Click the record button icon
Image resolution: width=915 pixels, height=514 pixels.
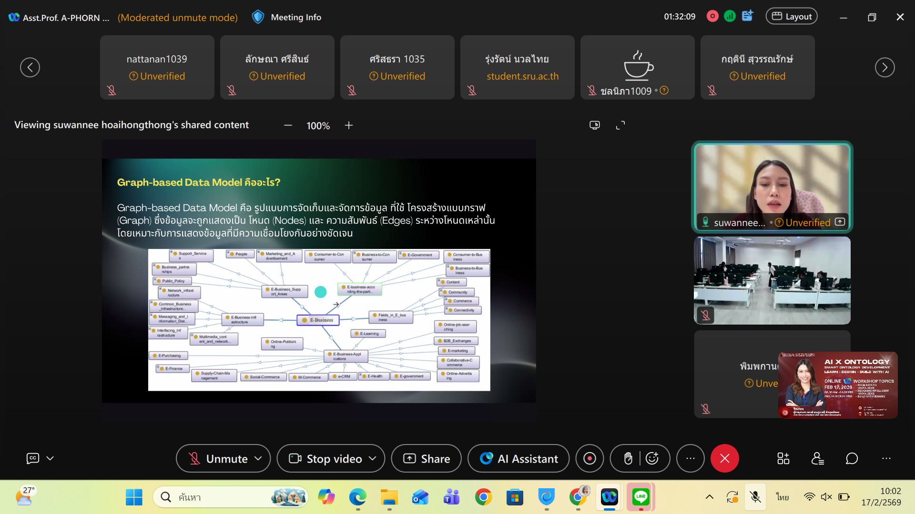[x=590, y=458]
